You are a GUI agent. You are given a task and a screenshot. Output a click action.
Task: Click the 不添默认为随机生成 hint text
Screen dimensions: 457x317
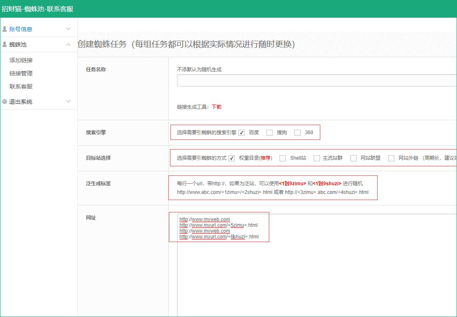pyautogui.click(x=199, y=70)
